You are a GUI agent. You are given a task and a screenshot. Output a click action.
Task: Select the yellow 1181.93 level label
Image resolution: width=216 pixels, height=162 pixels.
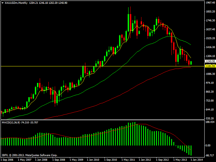[210, 66]
